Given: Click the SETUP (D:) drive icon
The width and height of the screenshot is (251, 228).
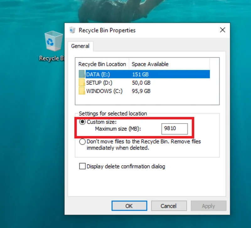Looking at the screenshot, I should click(x=82, y=82).
